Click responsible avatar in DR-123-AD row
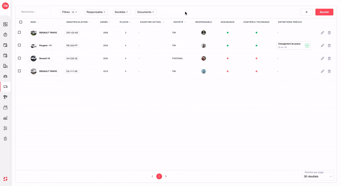The height and width of the screenshot is (186, 341). (x=203, y=33)
